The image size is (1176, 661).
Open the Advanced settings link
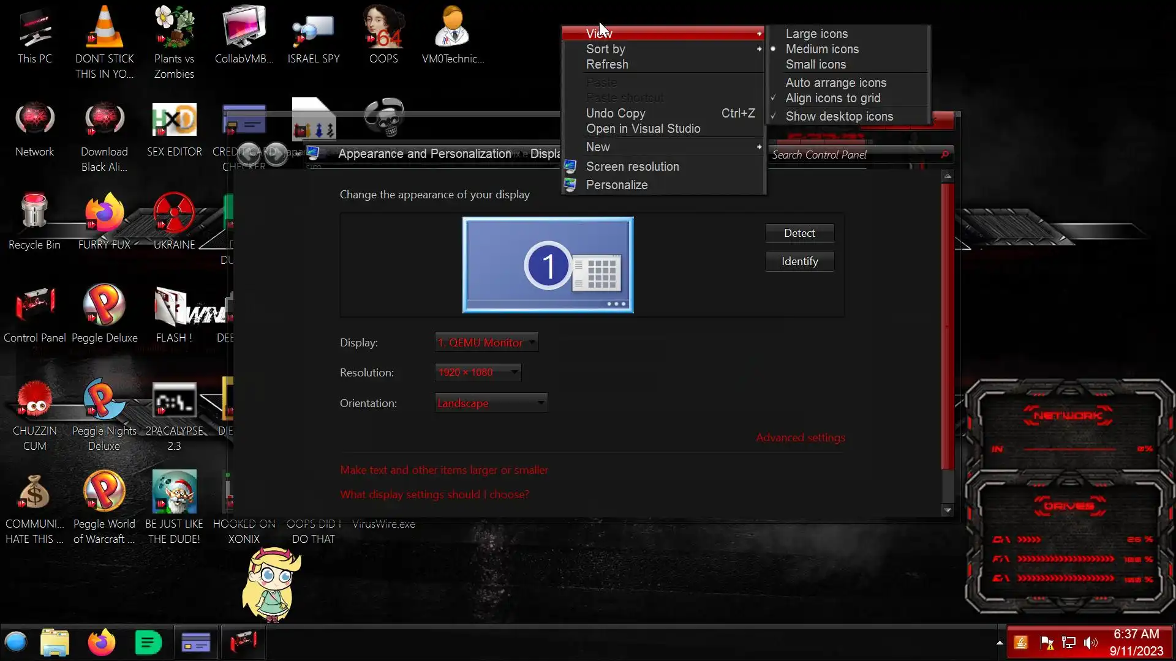coord(800,438)
